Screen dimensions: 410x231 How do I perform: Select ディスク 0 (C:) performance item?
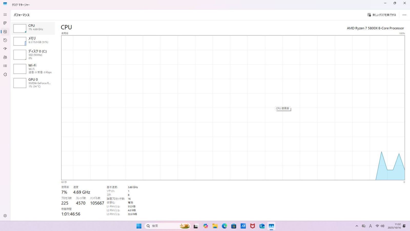(x=33, y=54)
